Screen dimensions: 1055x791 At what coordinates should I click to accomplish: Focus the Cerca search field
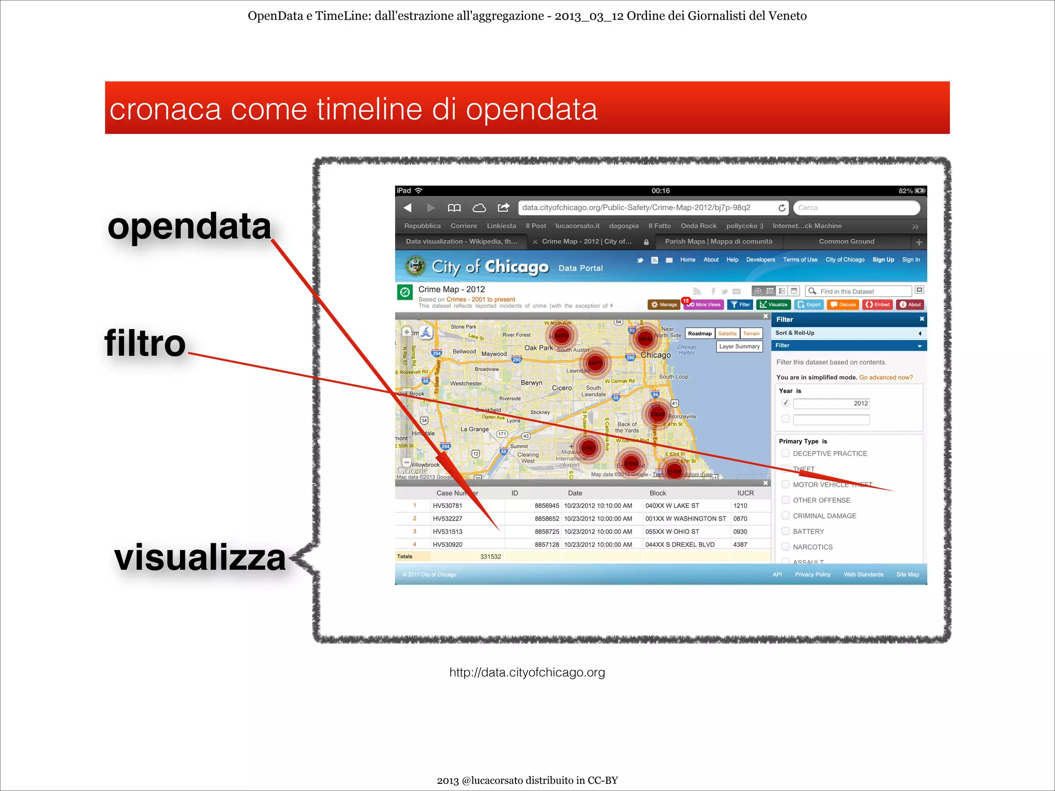click(857, 208)
